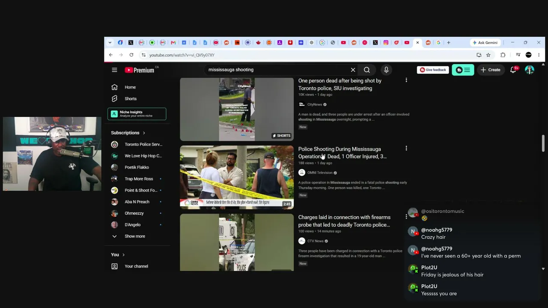Open the Chrome profile avatar in the toolbar

pyautogui.click(x=528, y=55)
